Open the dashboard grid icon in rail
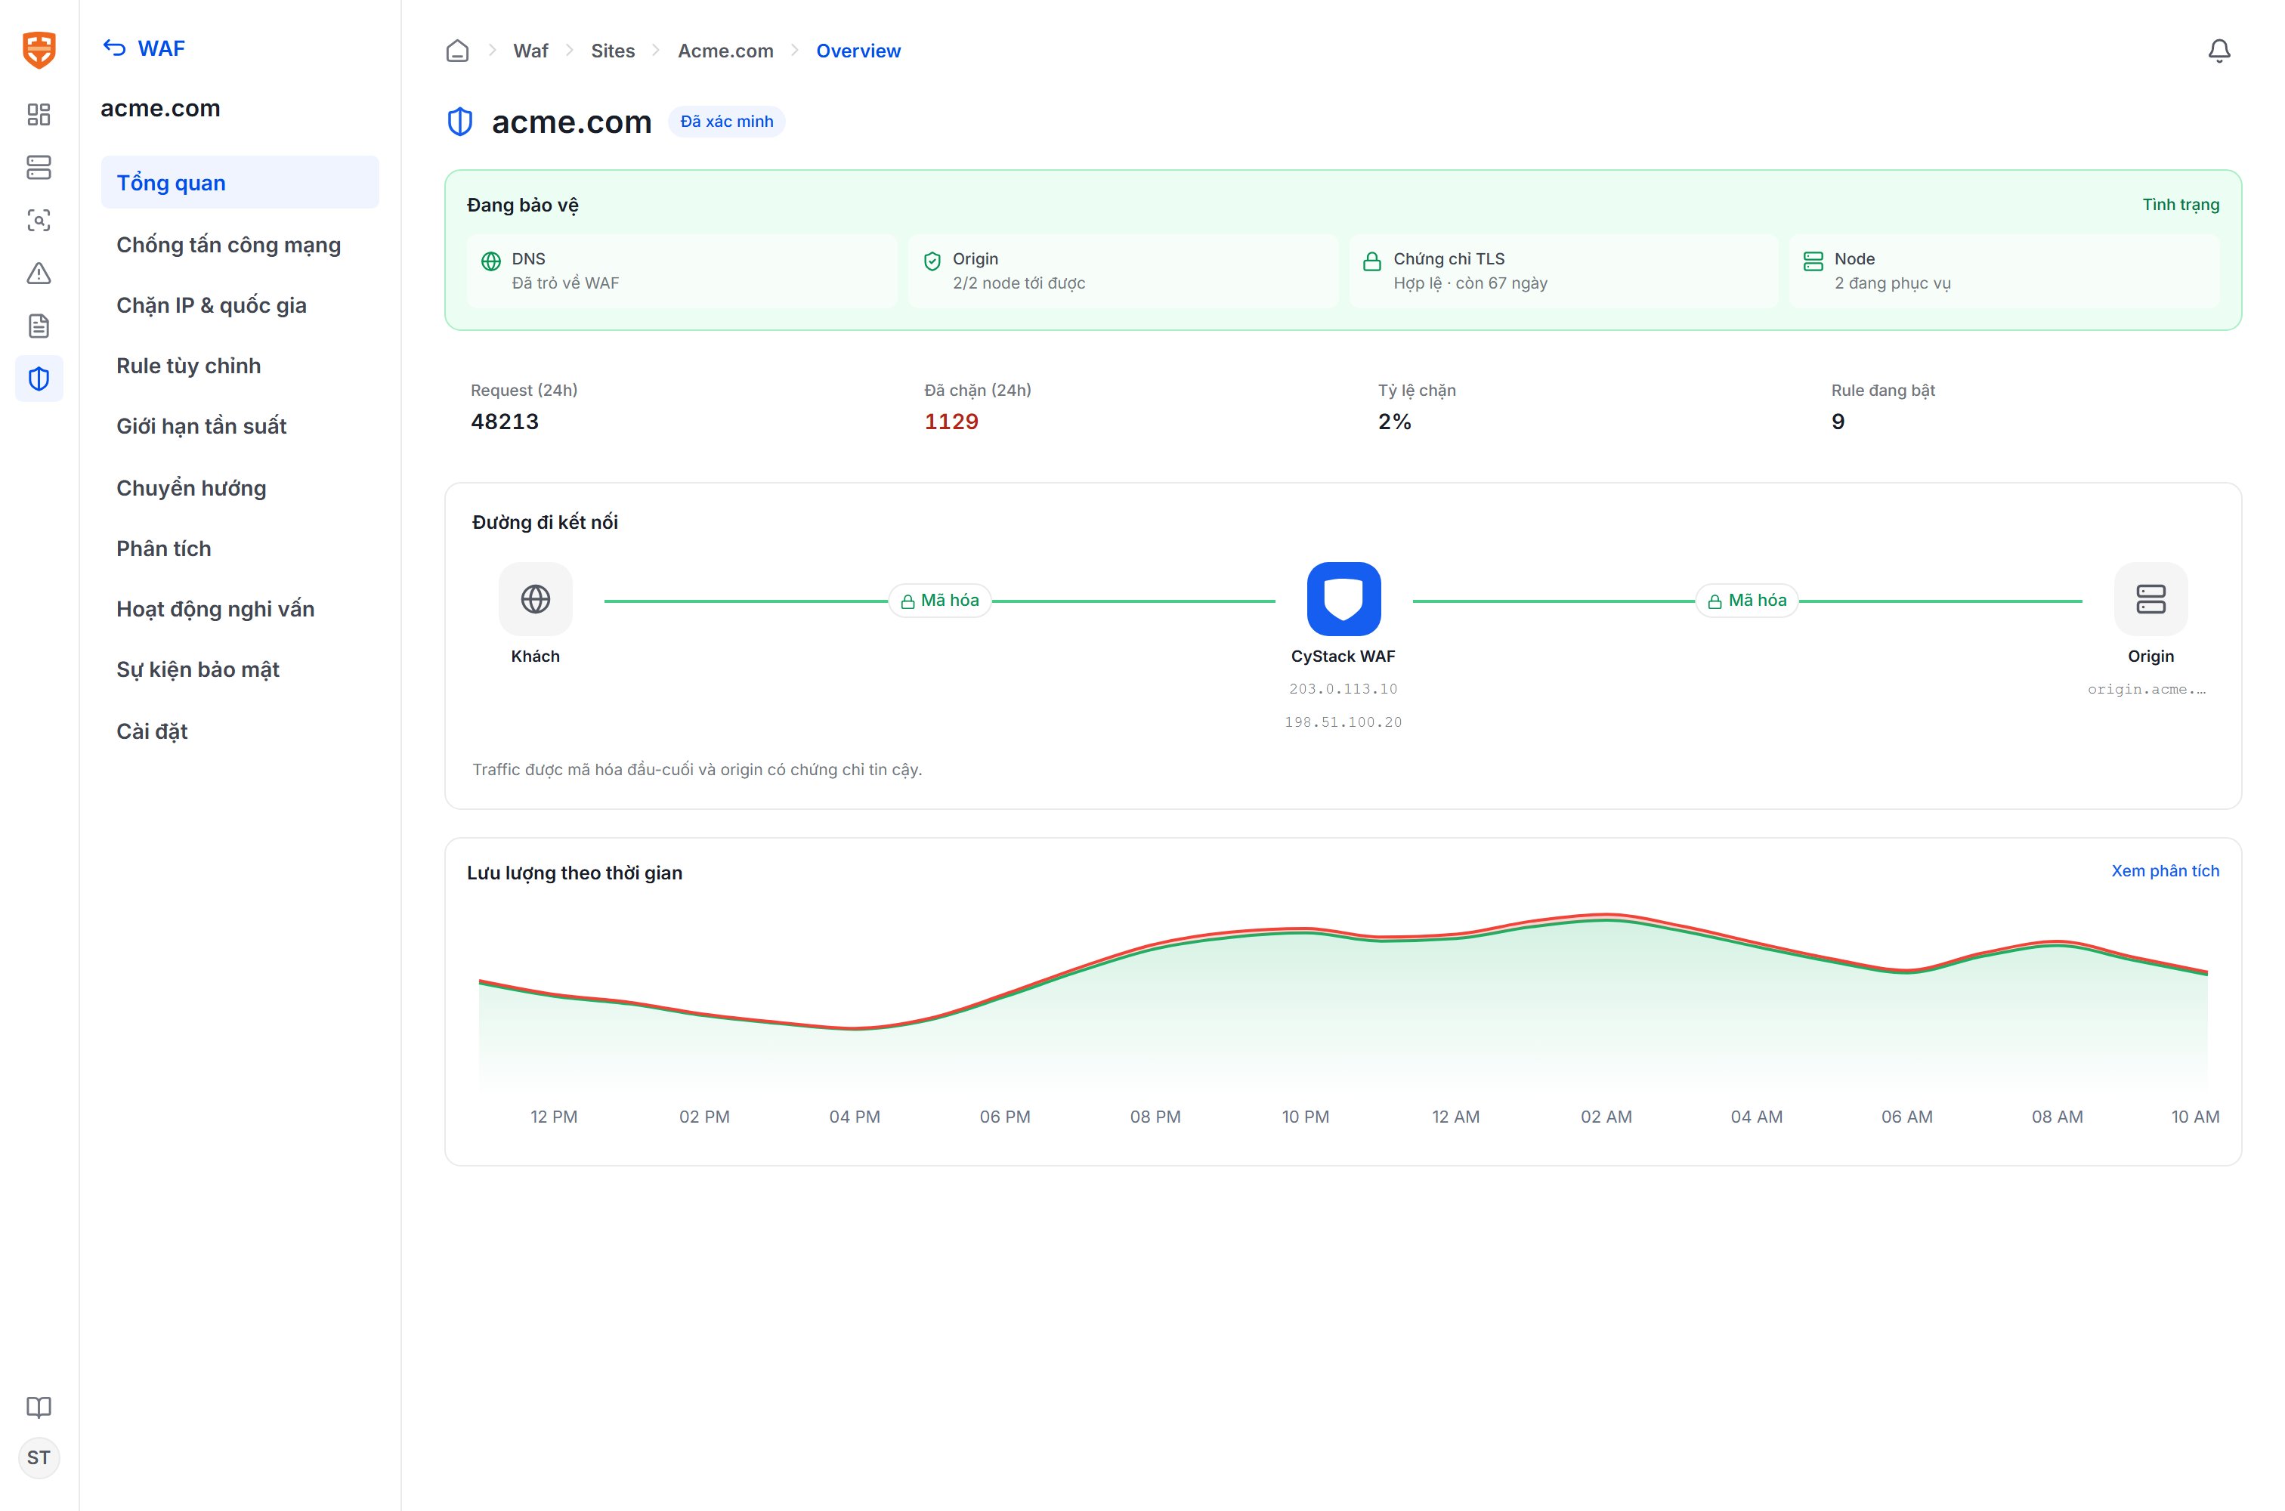Viewport: 2285px width, 1511px height. click(39, 115)
